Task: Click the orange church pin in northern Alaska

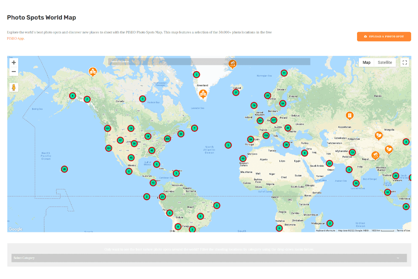Action: (92, 71)
